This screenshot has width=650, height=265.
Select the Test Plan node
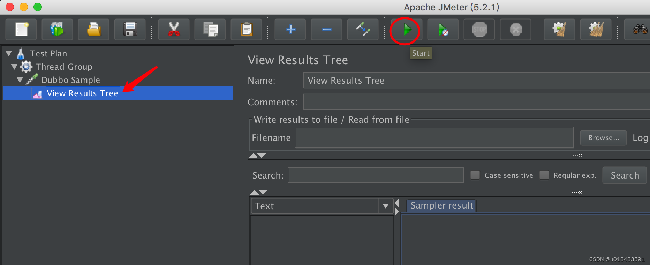tap(48, 53)
